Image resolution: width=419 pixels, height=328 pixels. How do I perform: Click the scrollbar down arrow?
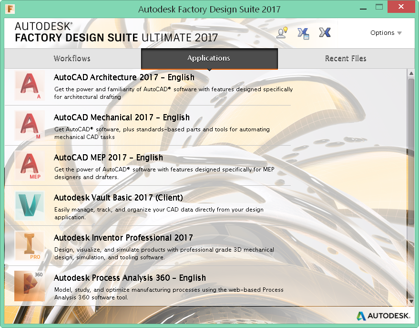[x=411, y=302]
